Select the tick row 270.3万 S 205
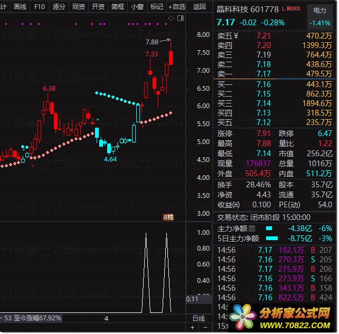This screenshot has width=339, height=334. tap(275, 260)
